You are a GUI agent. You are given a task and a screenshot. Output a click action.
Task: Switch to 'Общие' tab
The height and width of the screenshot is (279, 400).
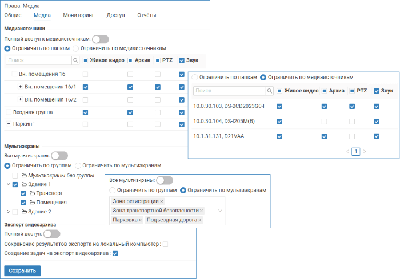coord(13,15)
